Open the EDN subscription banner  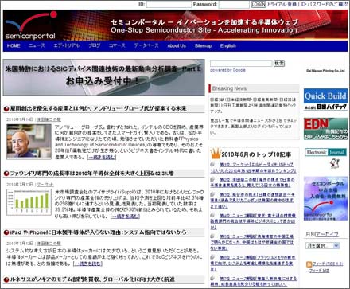[x=325, y=129]
